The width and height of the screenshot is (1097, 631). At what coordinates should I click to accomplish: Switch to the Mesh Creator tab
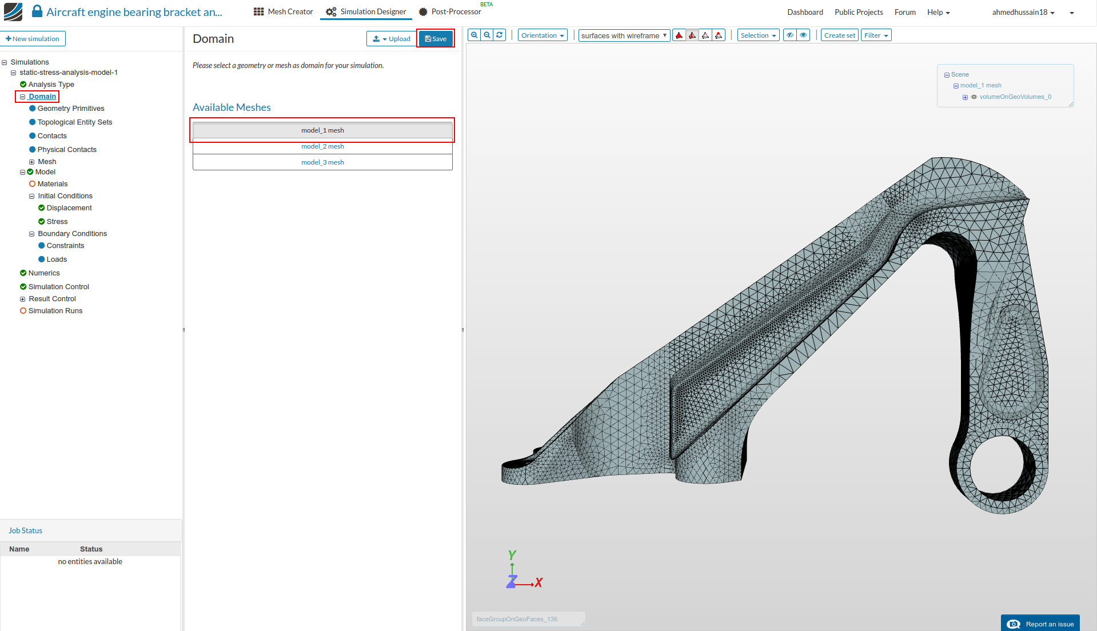pyautogui.click(x=284, y=12)
